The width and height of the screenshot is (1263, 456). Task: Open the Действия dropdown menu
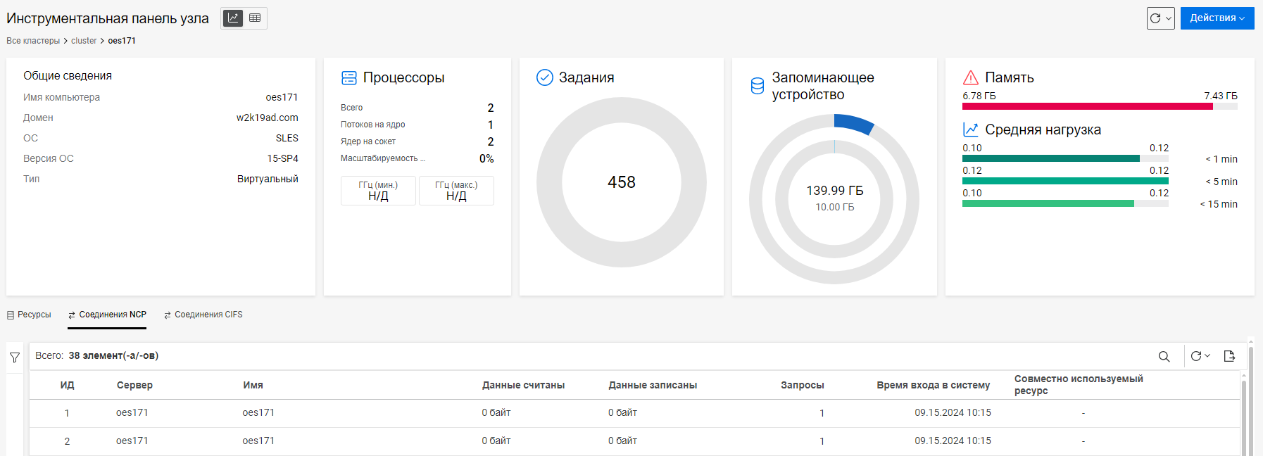click(1217, 18)
